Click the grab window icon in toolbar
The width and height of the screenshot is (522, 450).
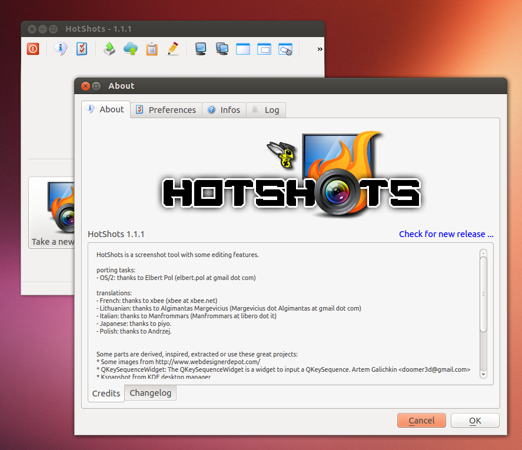click(243, 49)
